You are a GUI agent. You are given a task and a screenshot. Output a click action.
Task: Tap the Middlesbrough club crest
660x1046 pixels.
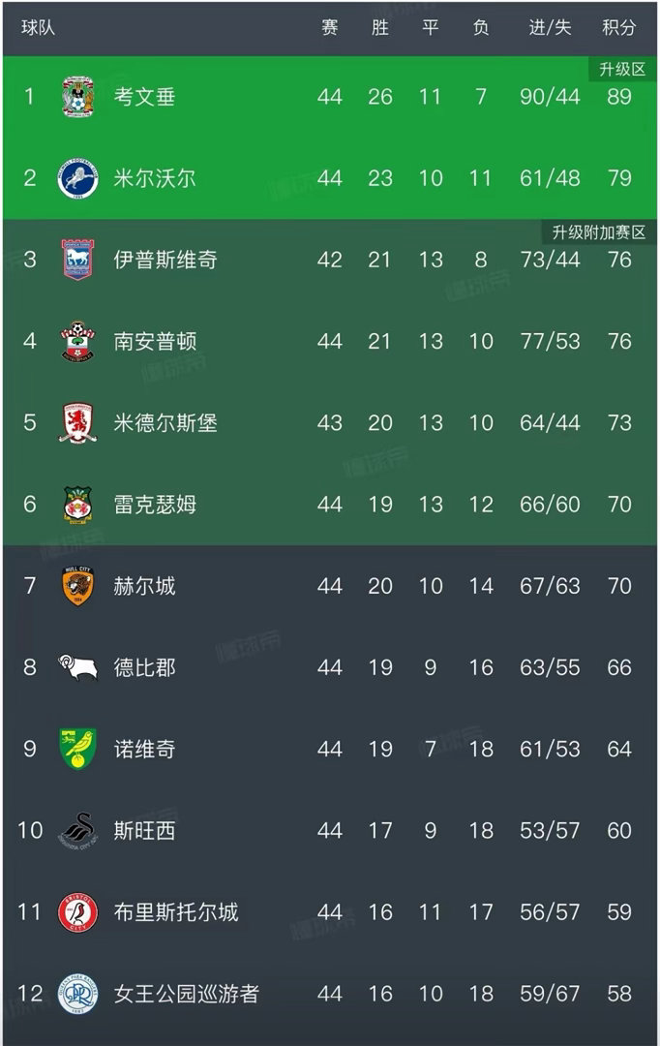pos(77,423)
